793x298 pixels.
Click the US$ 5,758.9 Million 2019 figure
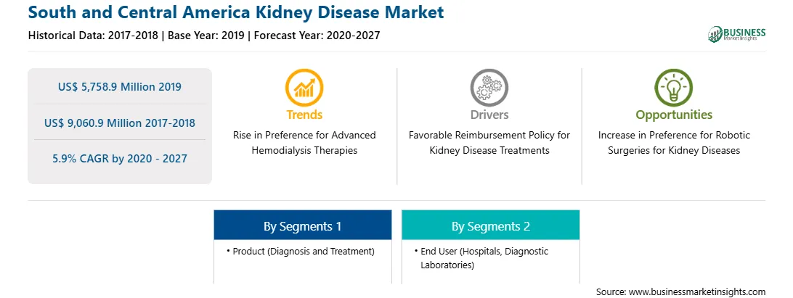pyautogui.click(x=120, y=87)
